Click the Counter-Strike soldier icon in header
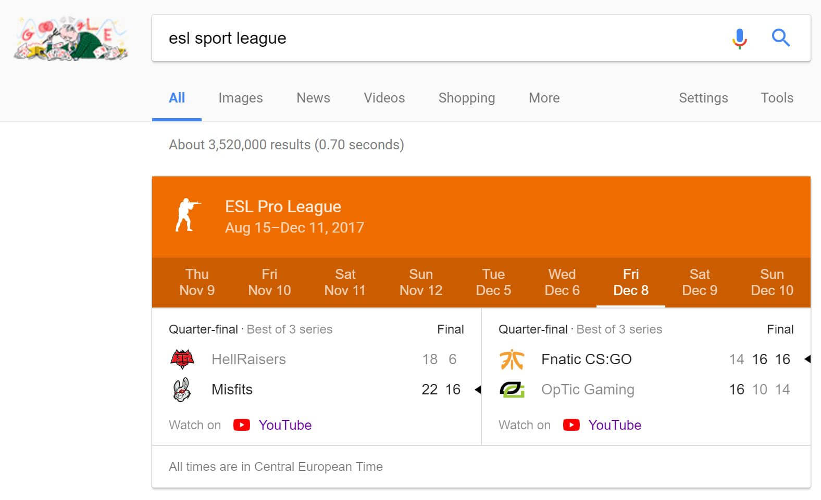Screen dimensions: 821x500 click(x=188, y=215)
